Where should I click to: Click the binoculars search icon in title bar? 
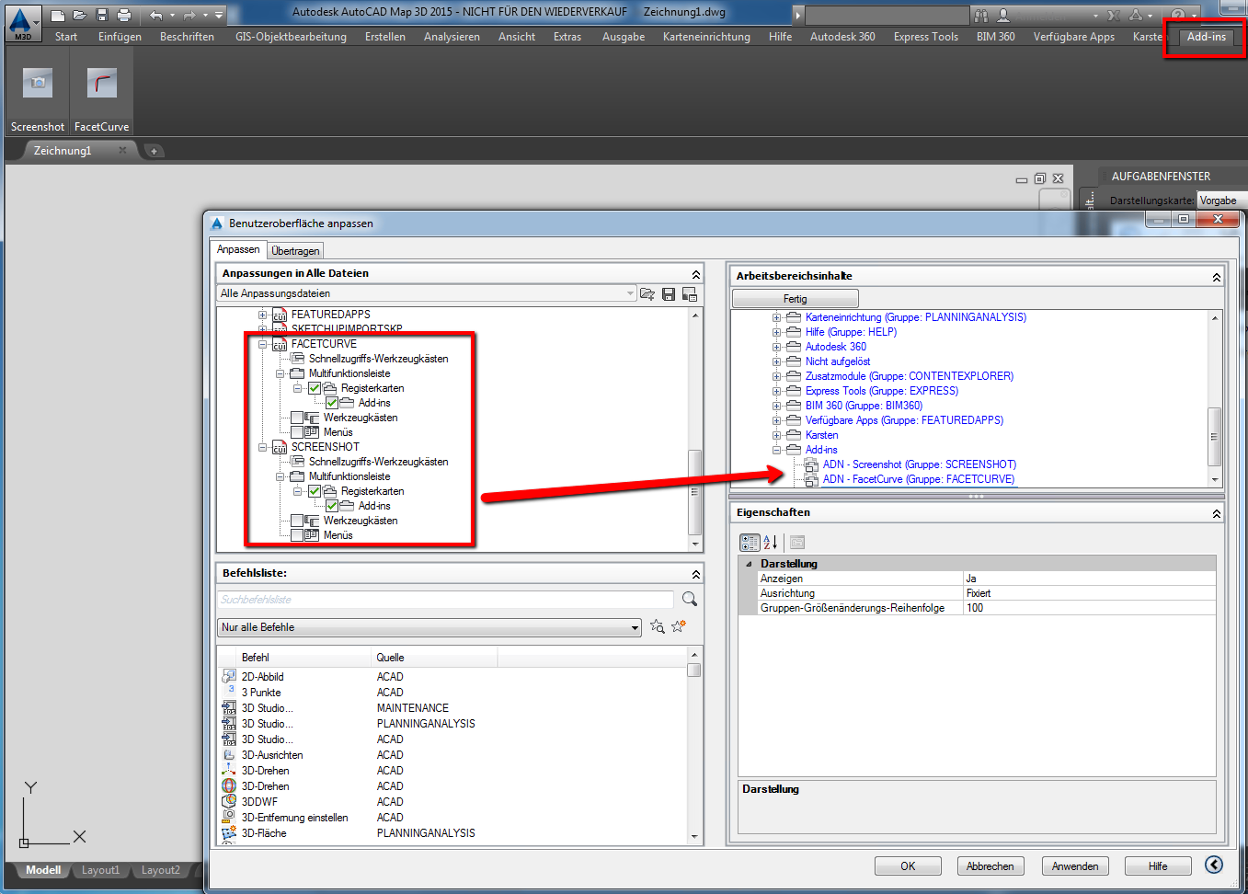[x=981, y=15]
